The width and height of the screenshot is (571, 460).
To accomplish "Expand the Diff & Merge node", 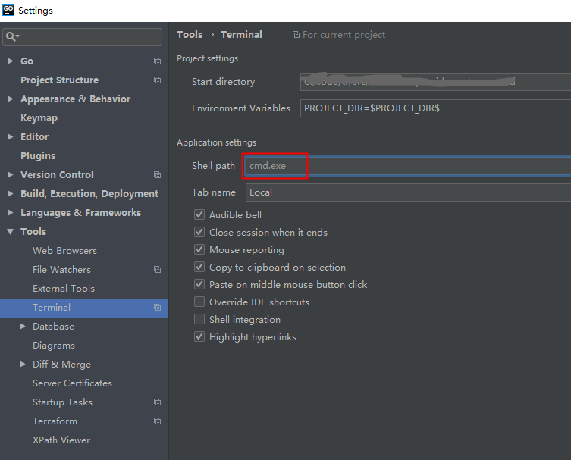I will click(x=23, y=365).
